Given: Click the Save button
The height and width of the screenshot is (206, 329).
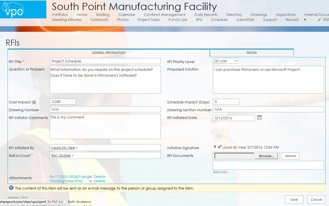Looking at the screenshot, I should (294, 200).
